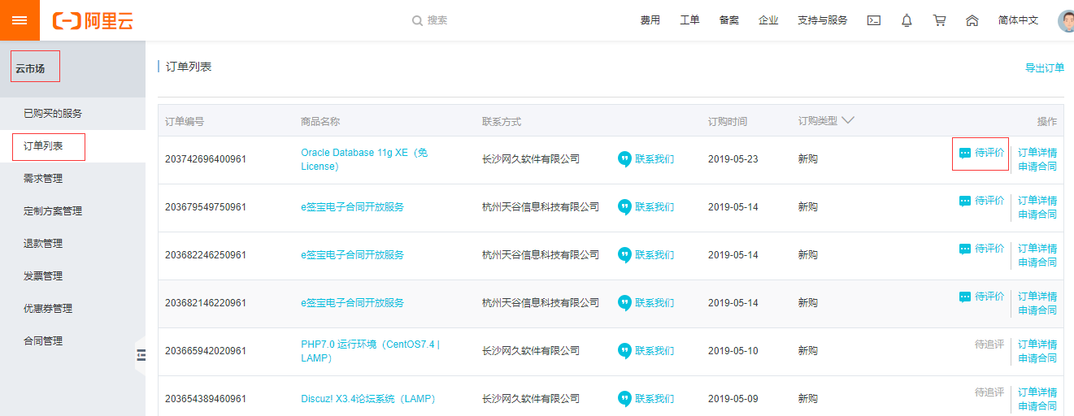
Task: Click the search magnifier icon
Action: coord(417,20)
